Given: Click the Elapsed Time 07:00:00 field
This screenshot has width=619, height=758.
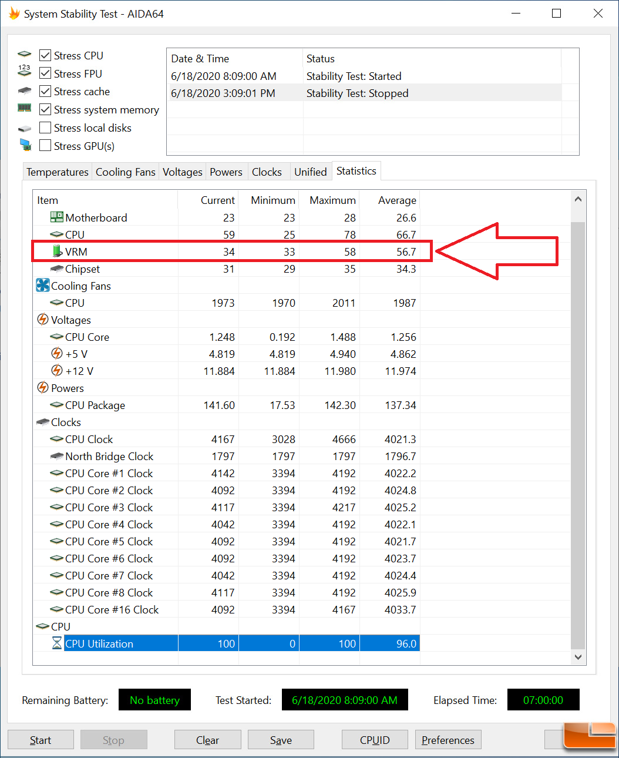Looking at the screenshot, I should [543, 700].
